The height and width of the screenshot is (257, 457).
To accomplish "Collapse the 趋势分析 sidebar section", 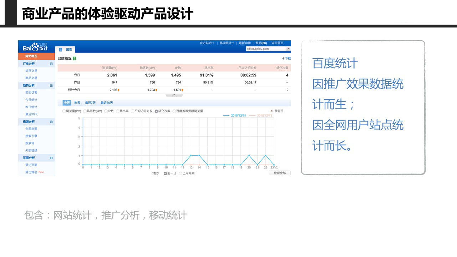I will pos(51,86).
